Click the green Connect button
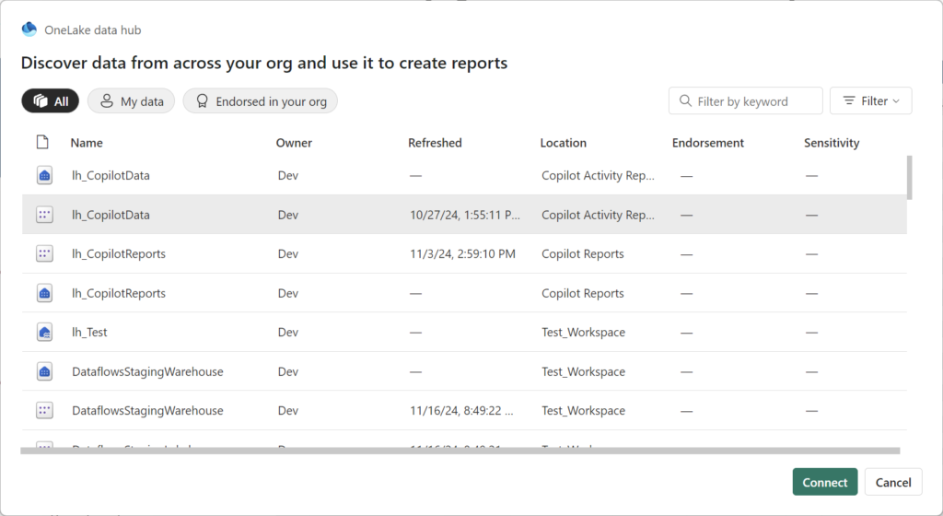The width and height of the screenshot is (943, 516). [x=825, y=482]
